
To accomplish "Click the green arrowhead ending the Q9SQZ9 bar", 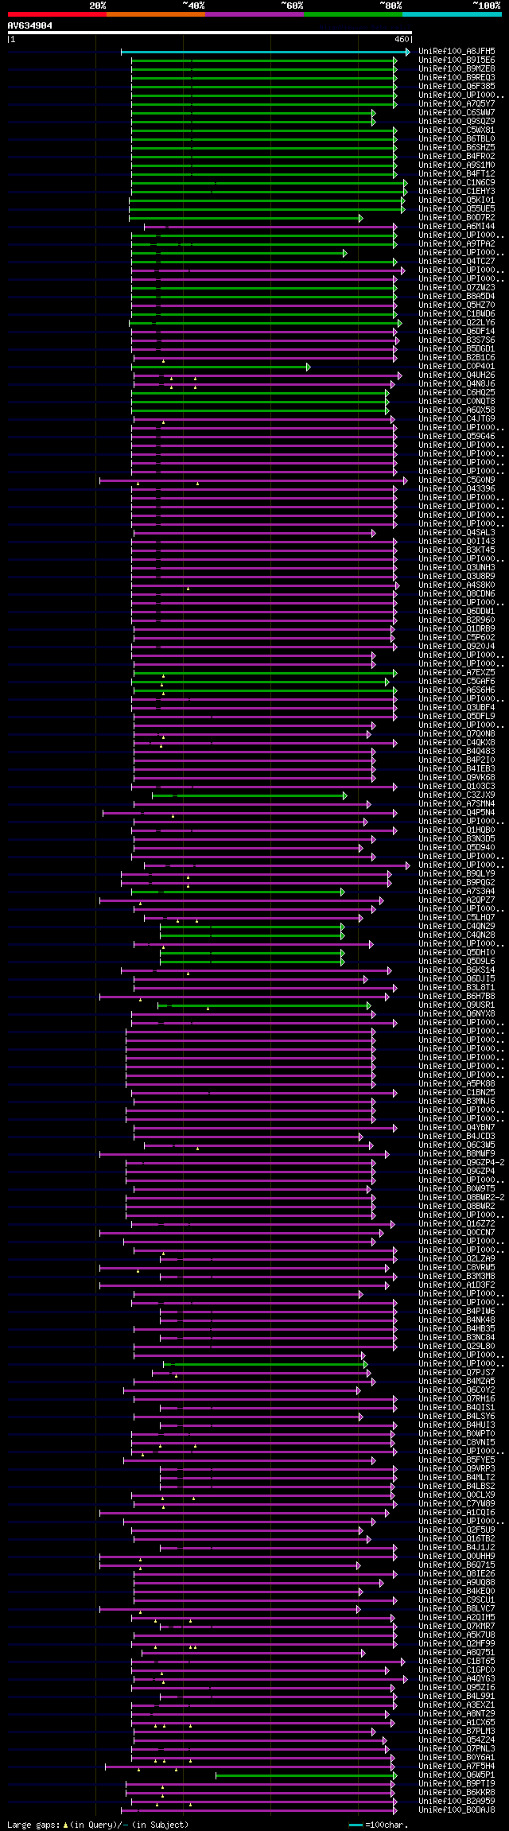I will [x=373, y=122].
